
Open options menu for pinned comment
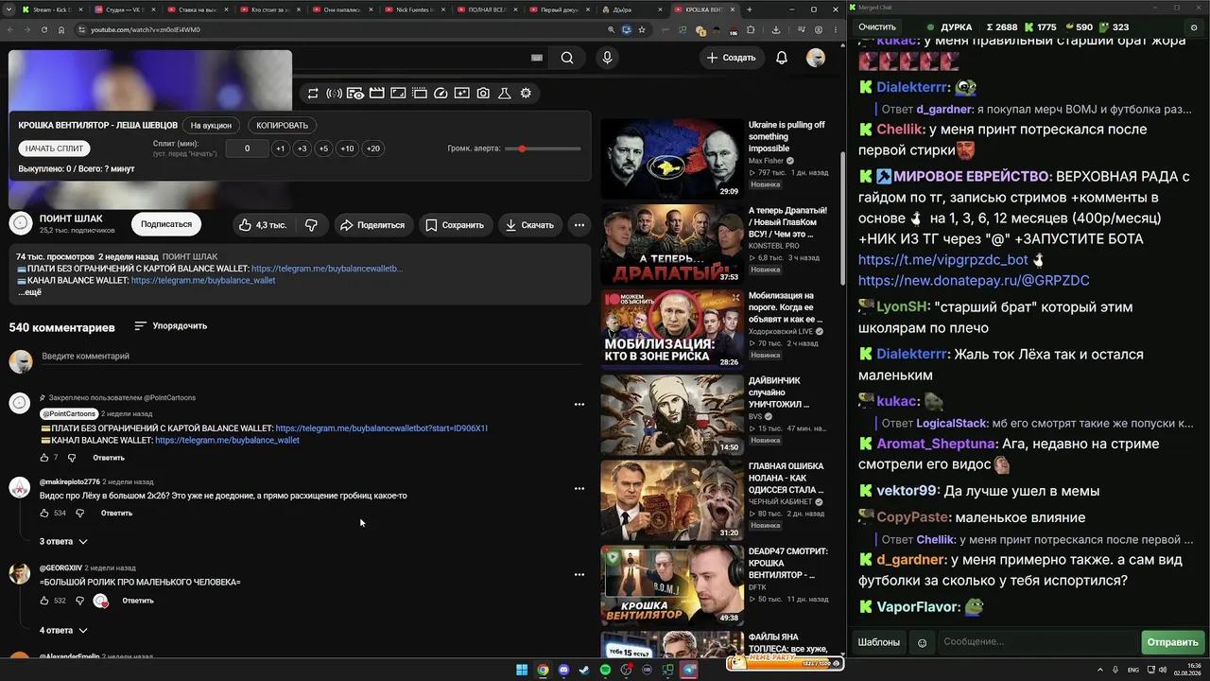579,404
